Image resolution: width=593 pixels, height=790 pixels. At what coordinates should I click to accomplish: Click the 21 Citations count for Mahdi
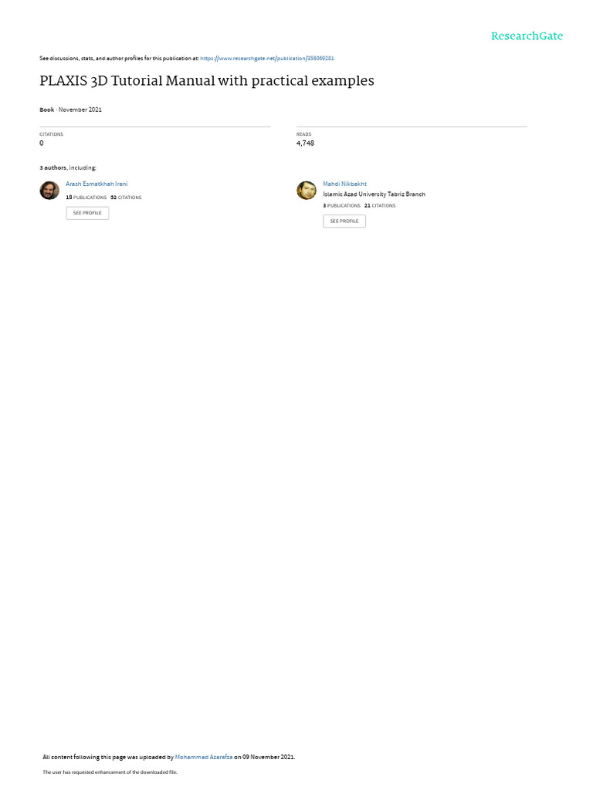point(380,205)
